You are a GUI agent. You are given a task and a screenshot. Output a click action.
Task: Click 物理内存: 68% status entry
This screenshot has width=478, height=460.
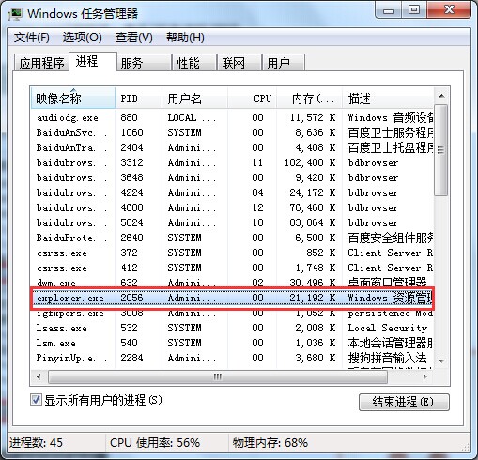point(270,443)
